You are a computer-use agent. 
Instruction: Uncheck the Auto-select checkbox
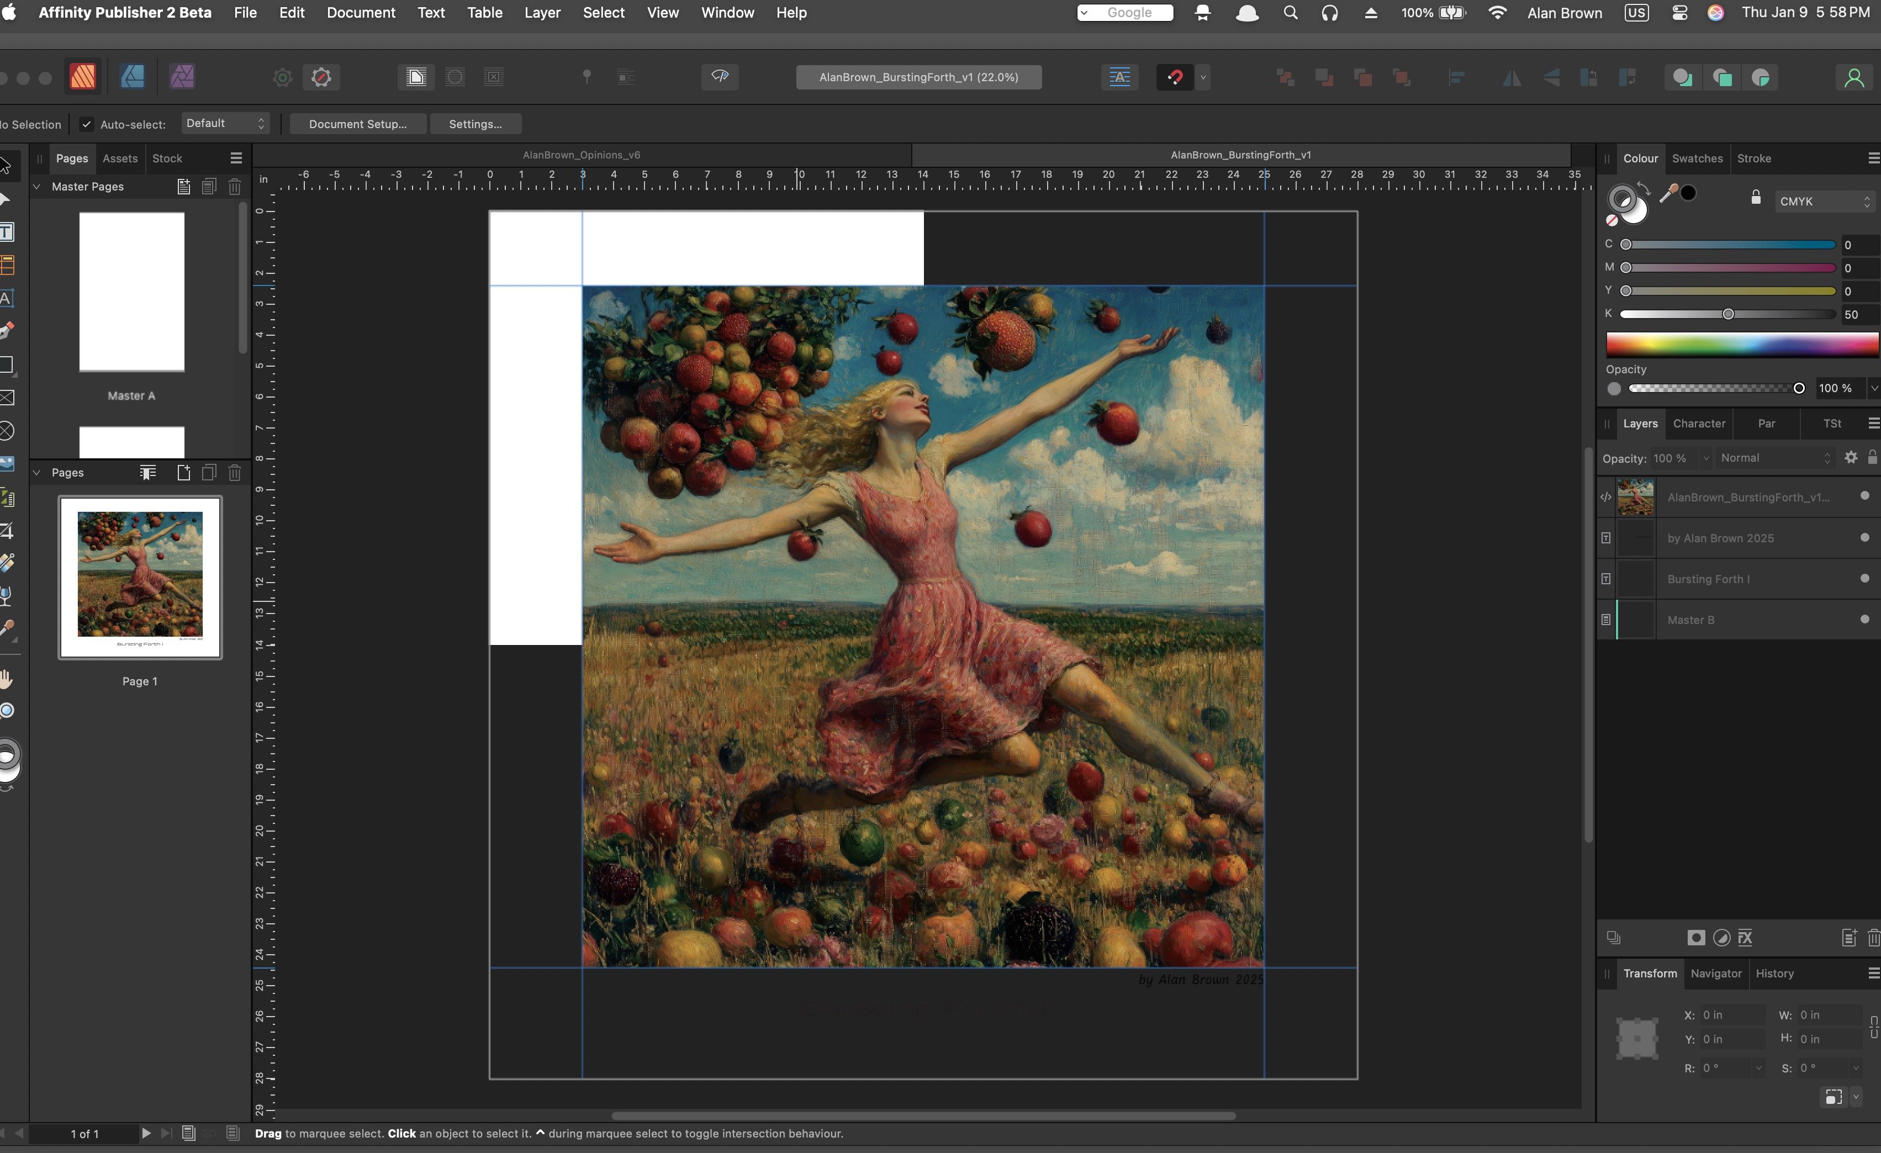[87, 124]
